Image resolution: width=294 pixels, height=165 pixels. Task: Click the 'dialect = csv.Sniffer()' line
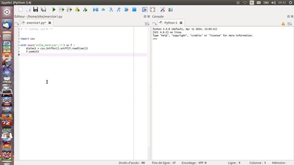point(57,48)
